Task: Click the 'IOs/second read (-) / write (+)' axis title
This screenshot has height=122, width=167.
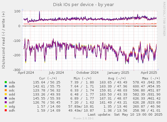Action: click(x=3, y=40)
